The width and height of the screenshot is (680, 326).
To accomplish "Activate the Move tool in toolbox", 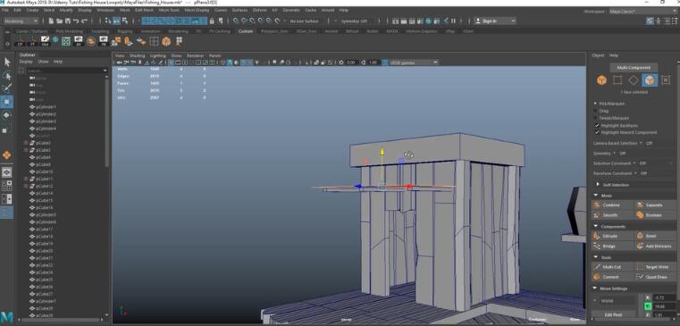I will [7, 103].
